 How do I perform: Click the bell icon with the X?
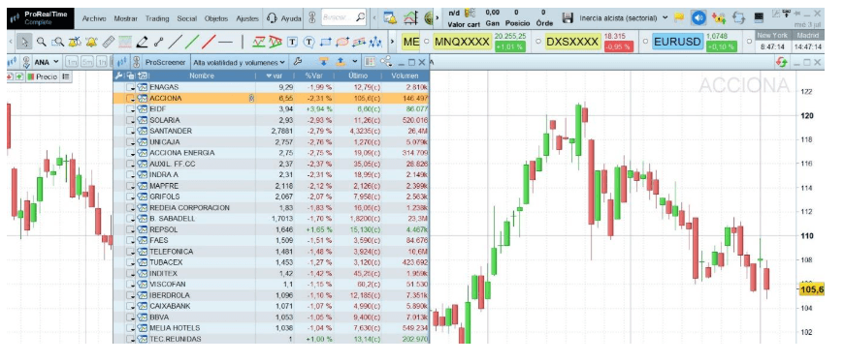pyautogui.click(x=75, y=42)
